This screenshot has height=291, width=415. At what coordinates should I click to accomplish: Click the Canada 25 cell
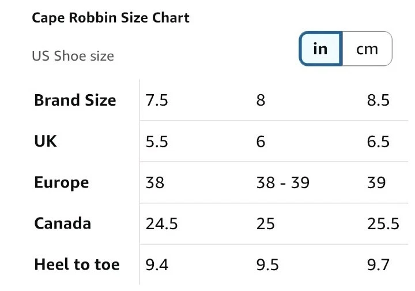pos(266,223)
